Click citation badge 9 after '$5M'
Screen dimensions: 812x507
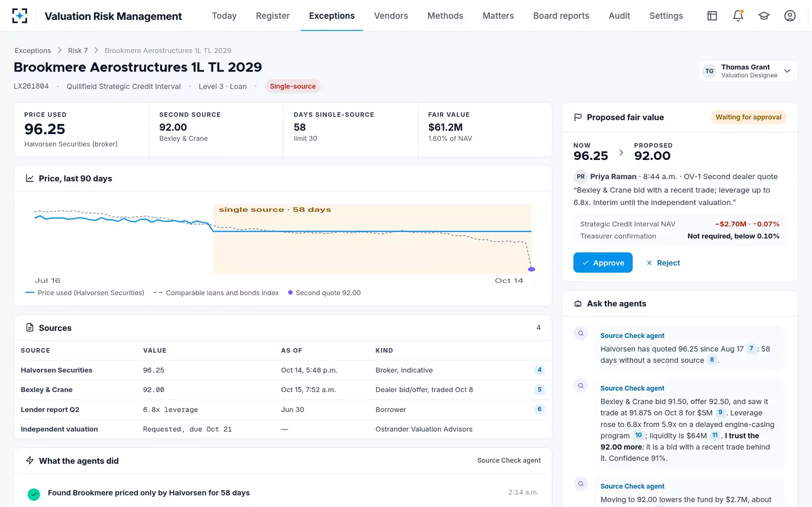tap(720, 412)
